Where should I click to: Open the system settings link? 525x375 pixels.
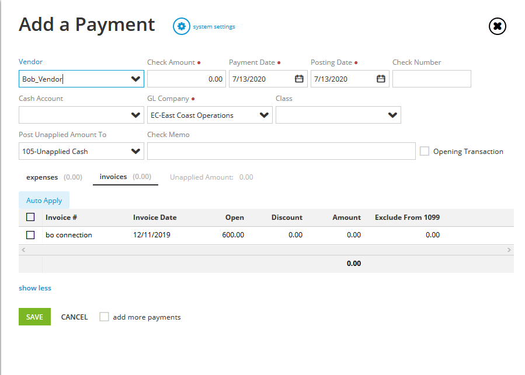coord(214,26)
